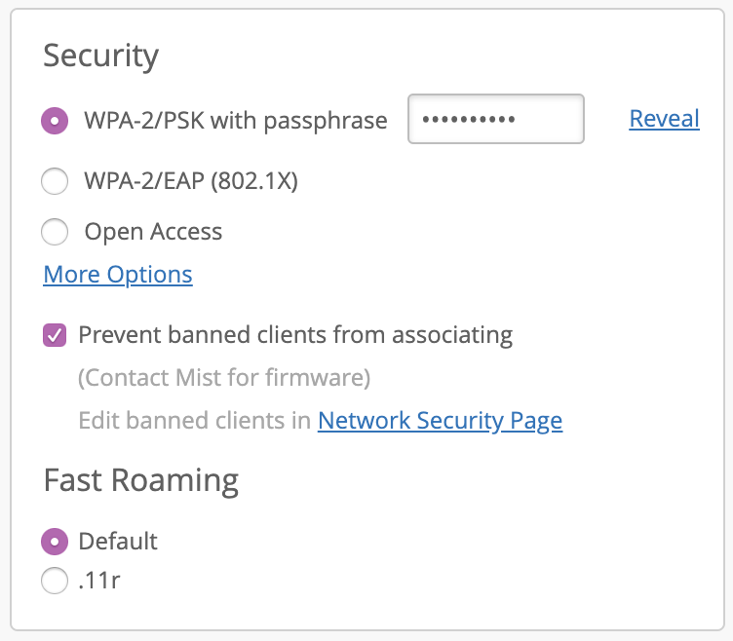Click the 'WPA-2/EAP (802.1X)' label text
Image resolution: width=733 pixels, height=641 pixels.
coord(191,181)
